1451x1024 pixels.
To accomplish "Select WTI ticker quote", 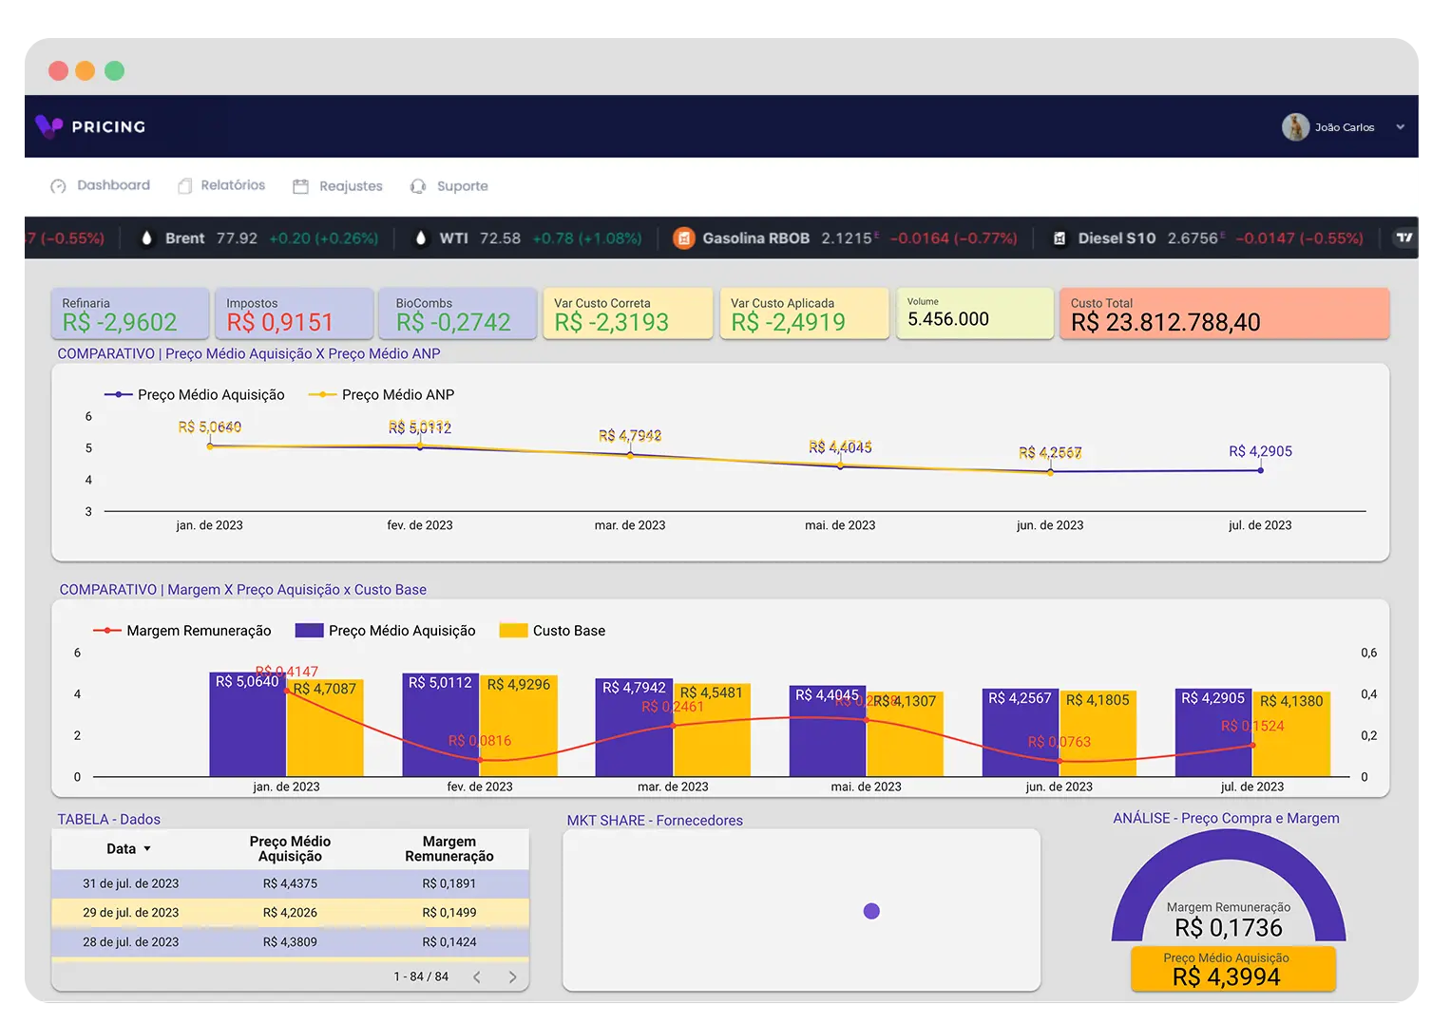I will point(528,238).
